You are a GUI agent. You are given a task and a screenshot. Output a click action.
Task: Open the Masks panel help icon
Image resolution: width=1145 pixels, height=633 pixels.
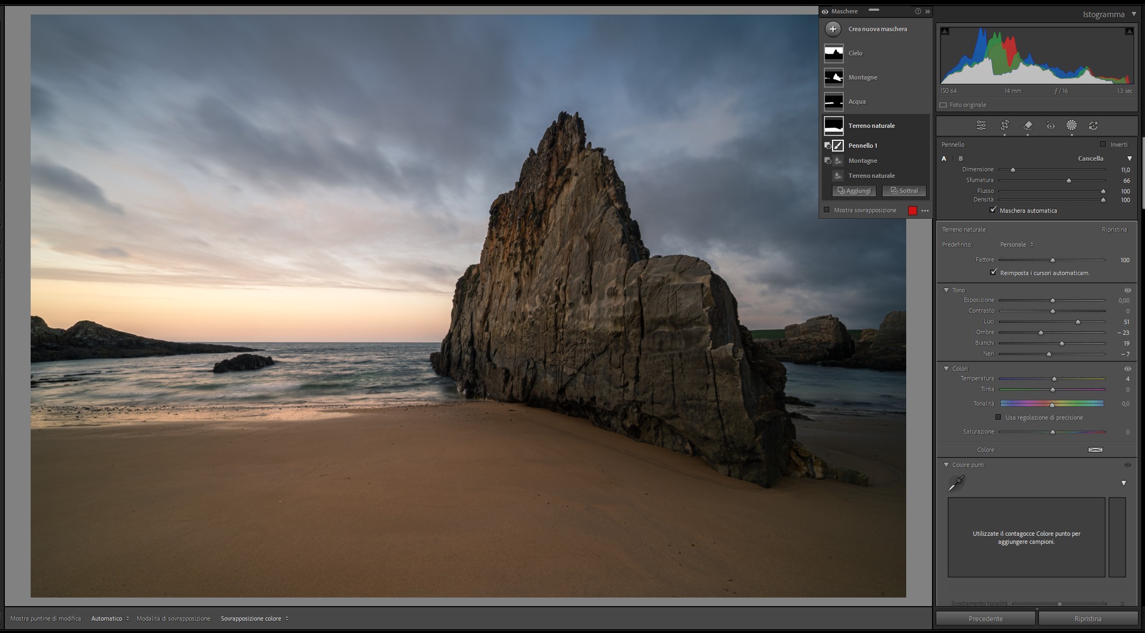pos(918,11)
